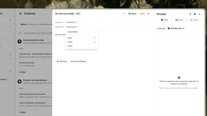Image resolution: width=207 pixels, height=116 pixels.
Task: Switch preview to Chat tab
Action: pos(164,20)
